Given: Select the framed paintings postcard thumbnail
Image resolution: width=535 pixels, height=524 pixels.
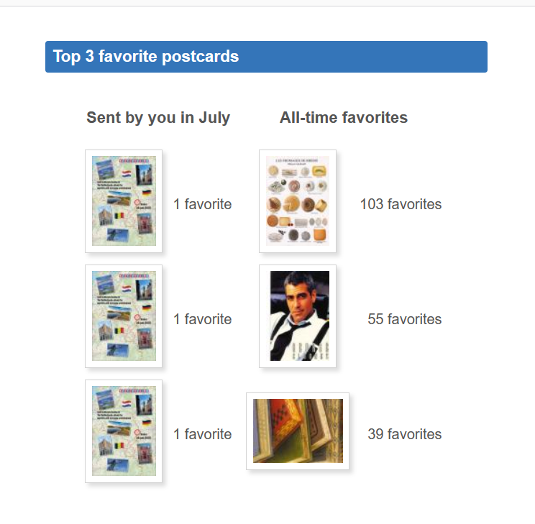Looking at the screenshot, I should (x=298, y=431).
